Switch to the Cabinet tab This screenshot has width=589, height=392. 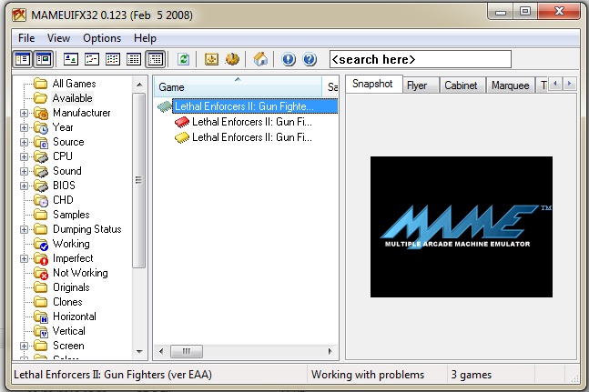[x=462, y=85]
